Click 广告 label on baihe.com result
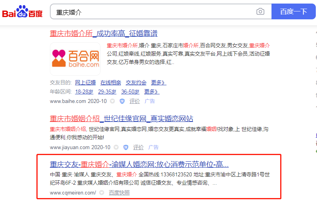Screen dimensions: 317x202 pyautogui.click(x=150, y=101)
